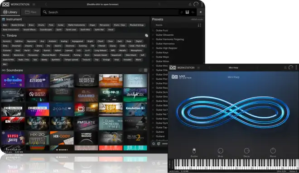Open the Augmented Orchestra soundware thumbnail
Viewport: 299px width, 173px height.
(x=86, y=81)
